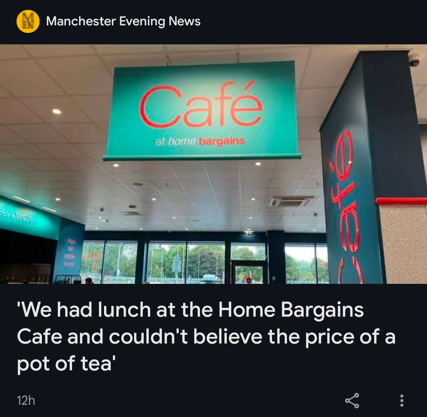Click the vertical red café lettering on pillar
This screenshot has height=417, width=427.
pyautogui.click(x=346, y=205)
